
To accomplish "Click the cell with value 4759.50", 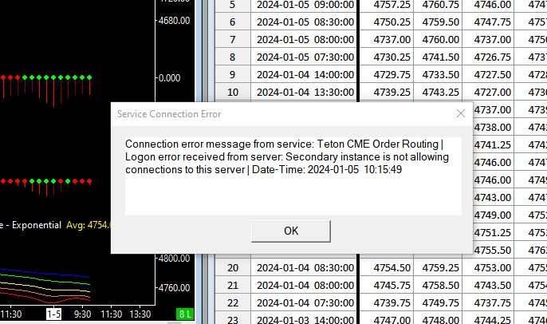I will click(439, 22).
